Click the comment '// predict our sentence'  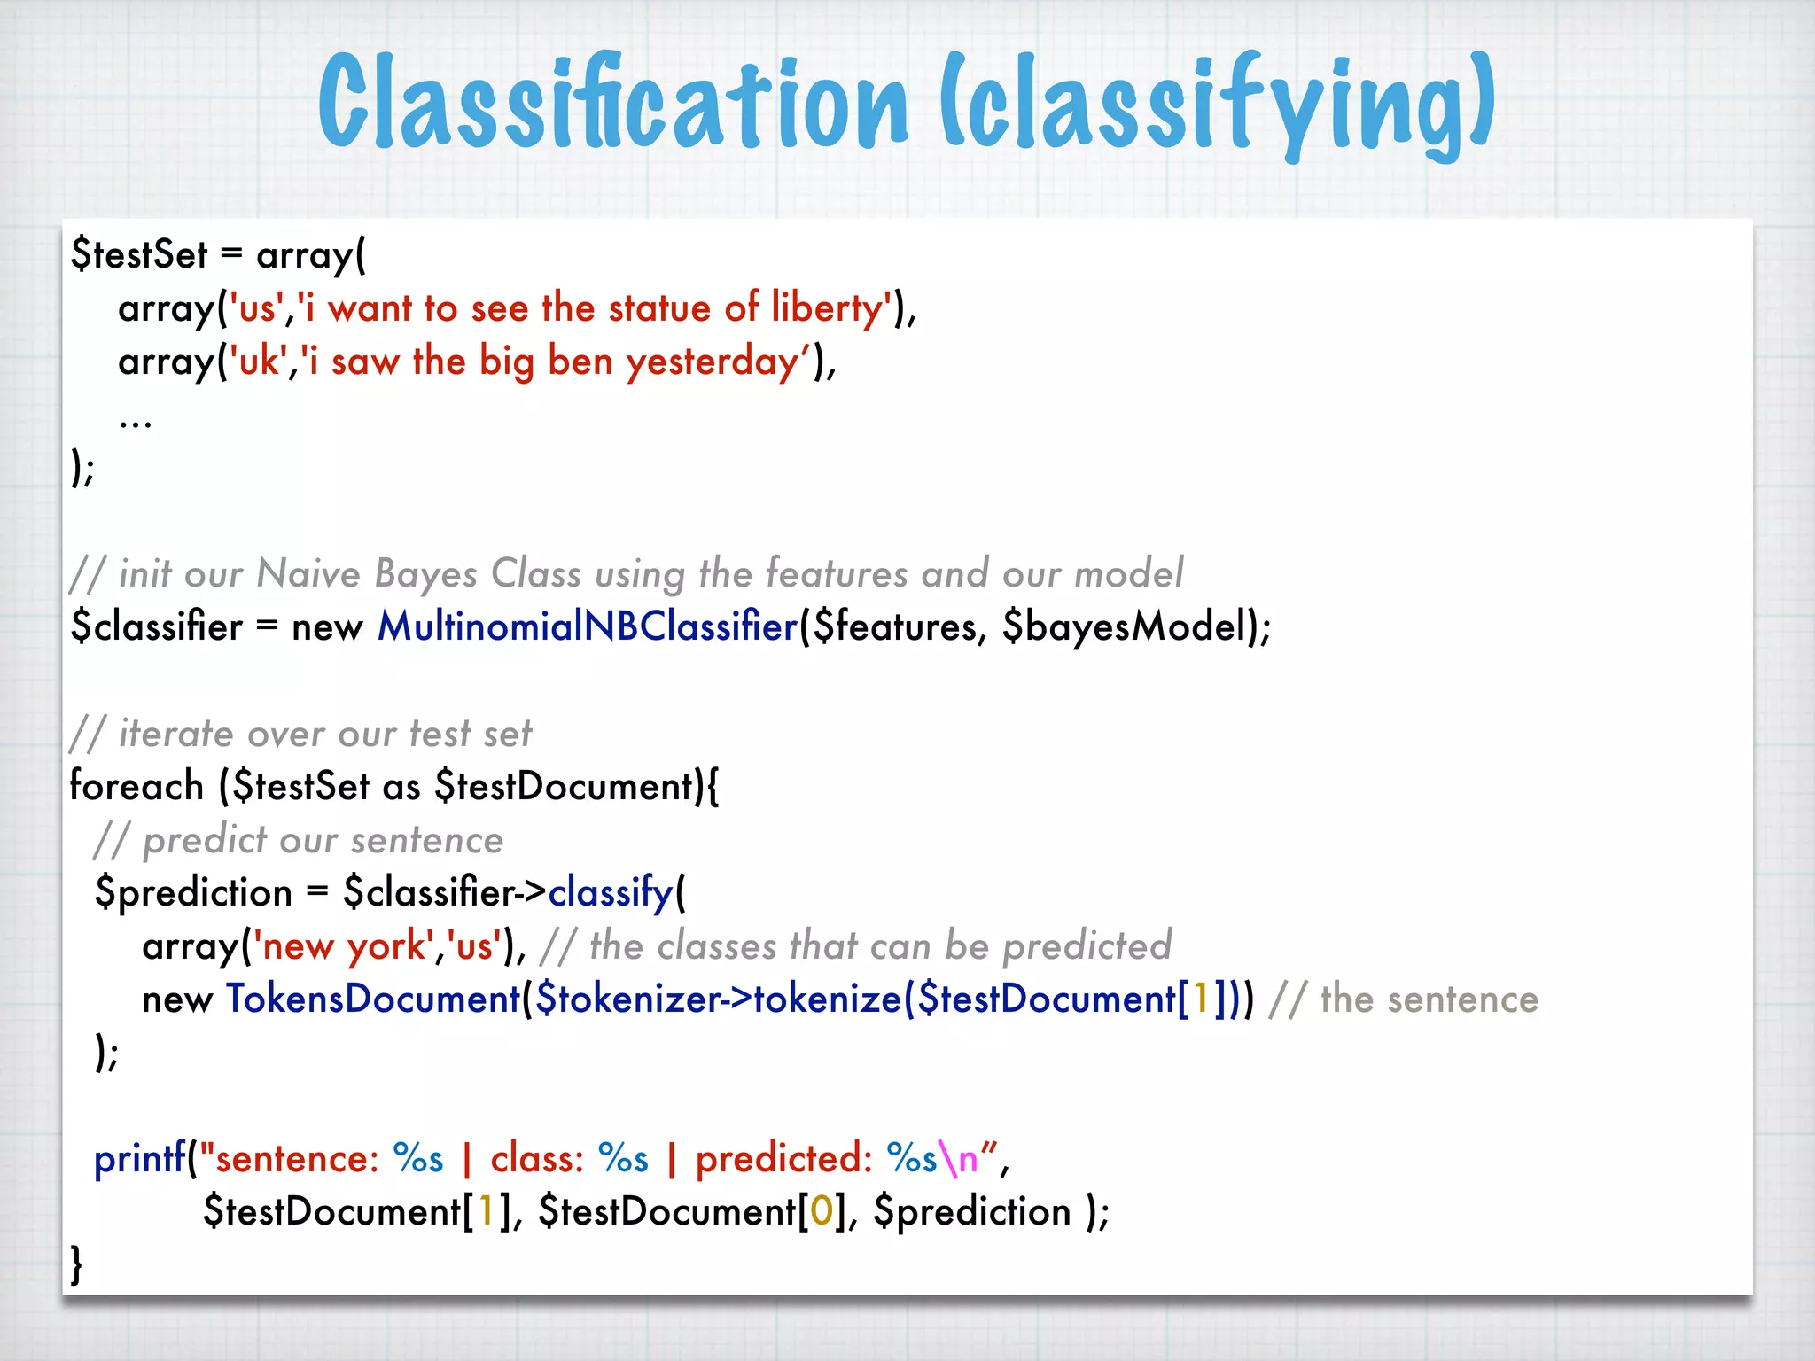pos(299,840)
